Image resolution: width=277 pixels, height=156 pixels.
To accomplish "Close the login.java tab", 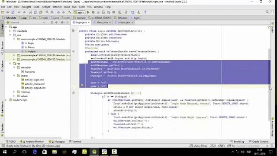I will (x=89, y=23).
